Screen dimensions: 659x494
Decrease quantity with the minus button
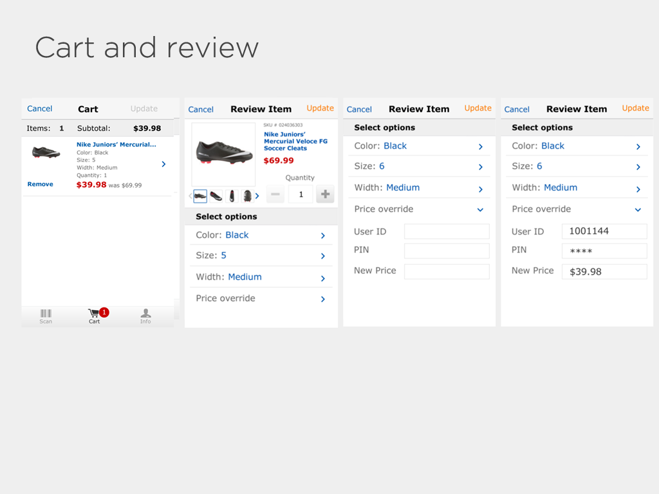pos(275,194)
